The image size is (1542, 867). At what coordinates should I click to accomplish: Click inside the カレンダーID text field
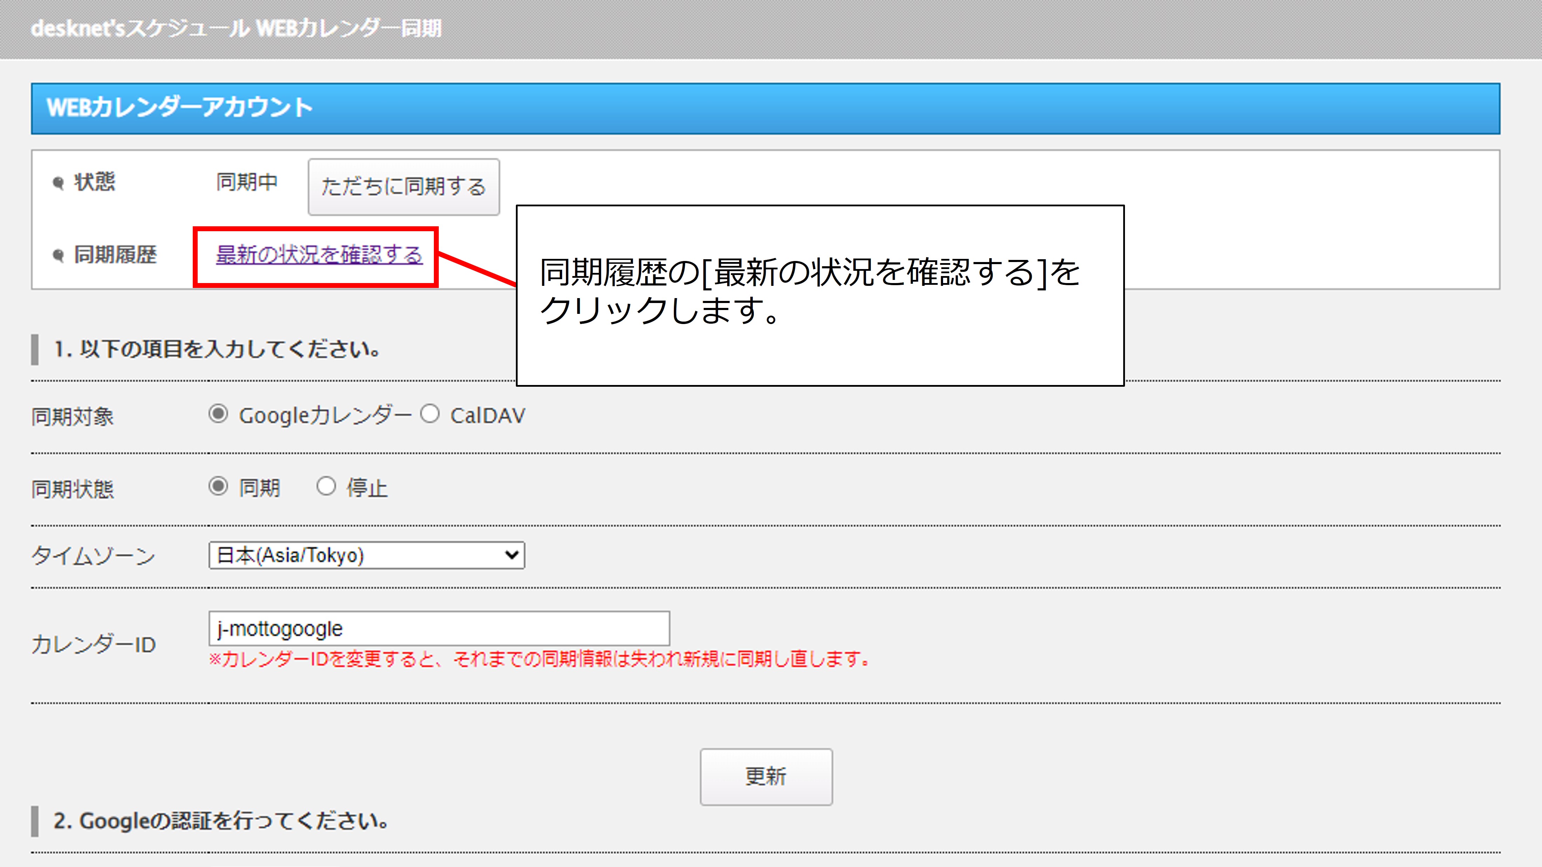pyautogui.click(x=439, y=628)
